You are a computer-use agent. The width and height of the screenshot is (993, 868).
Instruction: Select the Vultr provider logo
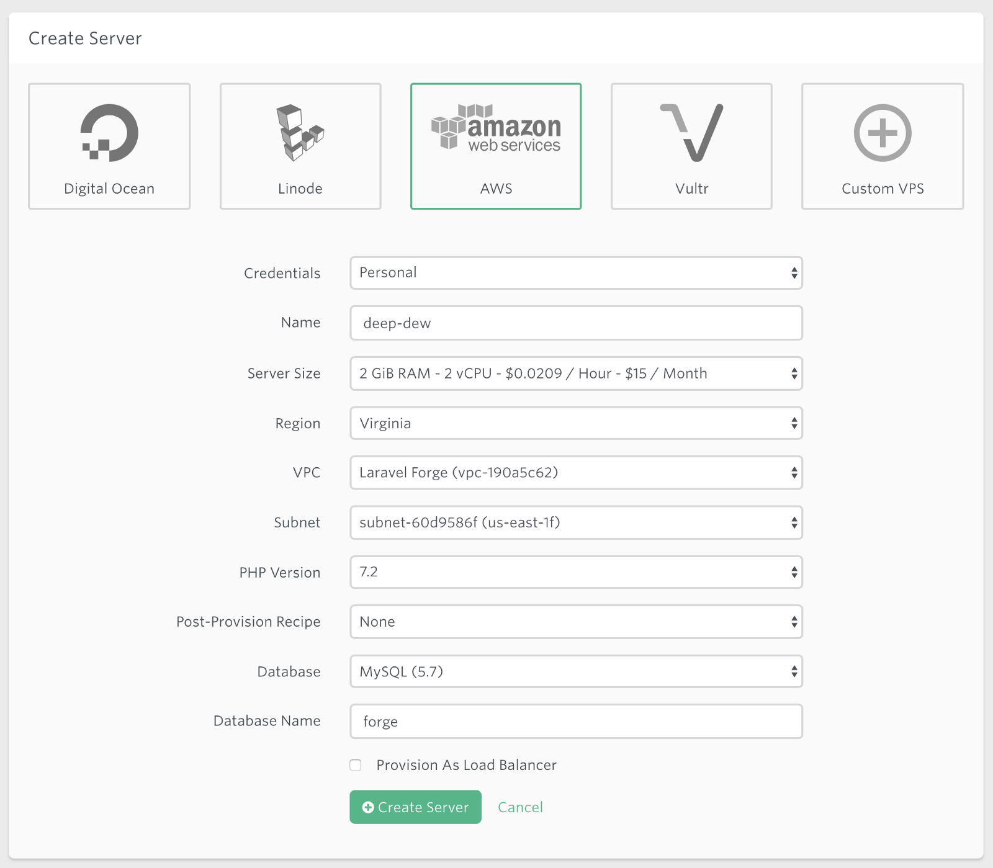[x=691, y=133]
